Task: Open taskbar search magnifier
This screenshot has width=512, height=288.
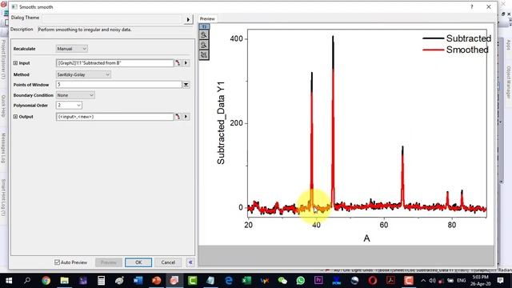Action: tap(27, 281)
